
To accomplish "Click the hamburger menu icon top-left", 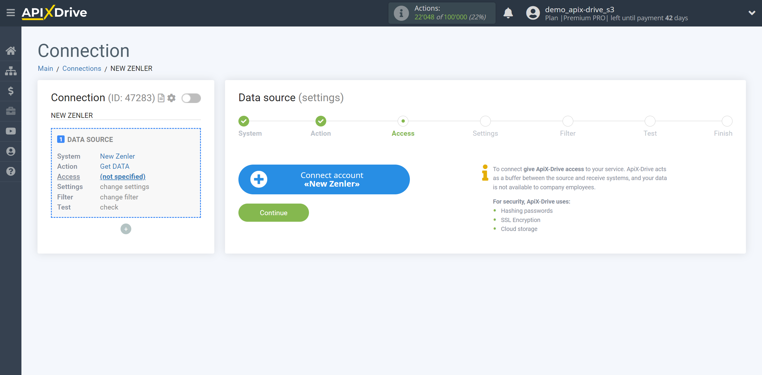I will (11, 12).
